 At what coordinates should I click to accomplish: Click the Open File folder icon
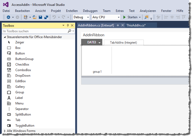coord(35,17)
